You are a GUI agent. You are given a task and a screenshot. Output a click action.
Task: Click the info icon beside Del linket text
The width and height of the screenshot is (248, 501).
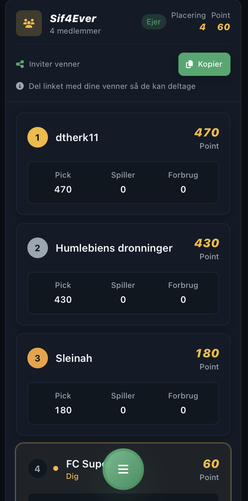20,86
